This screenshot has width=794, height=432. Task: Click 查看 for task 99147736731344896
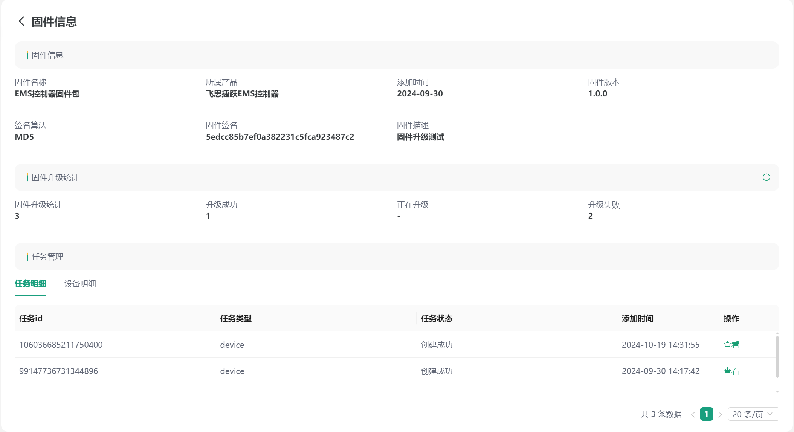731,371
